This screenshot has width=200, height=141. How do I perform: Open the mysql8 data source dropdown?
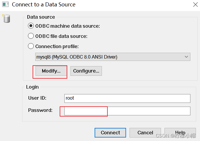113,57
